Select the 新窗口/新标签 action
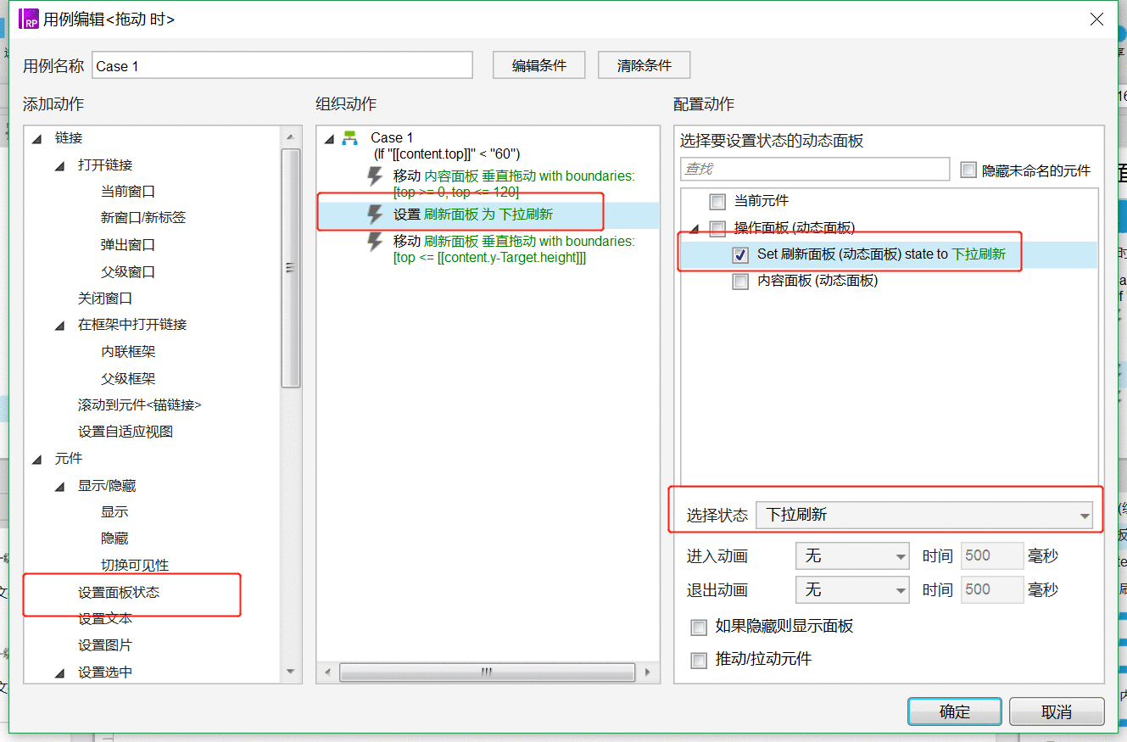This screenshot has height=742, width=1127. click(x=143, y=218)
